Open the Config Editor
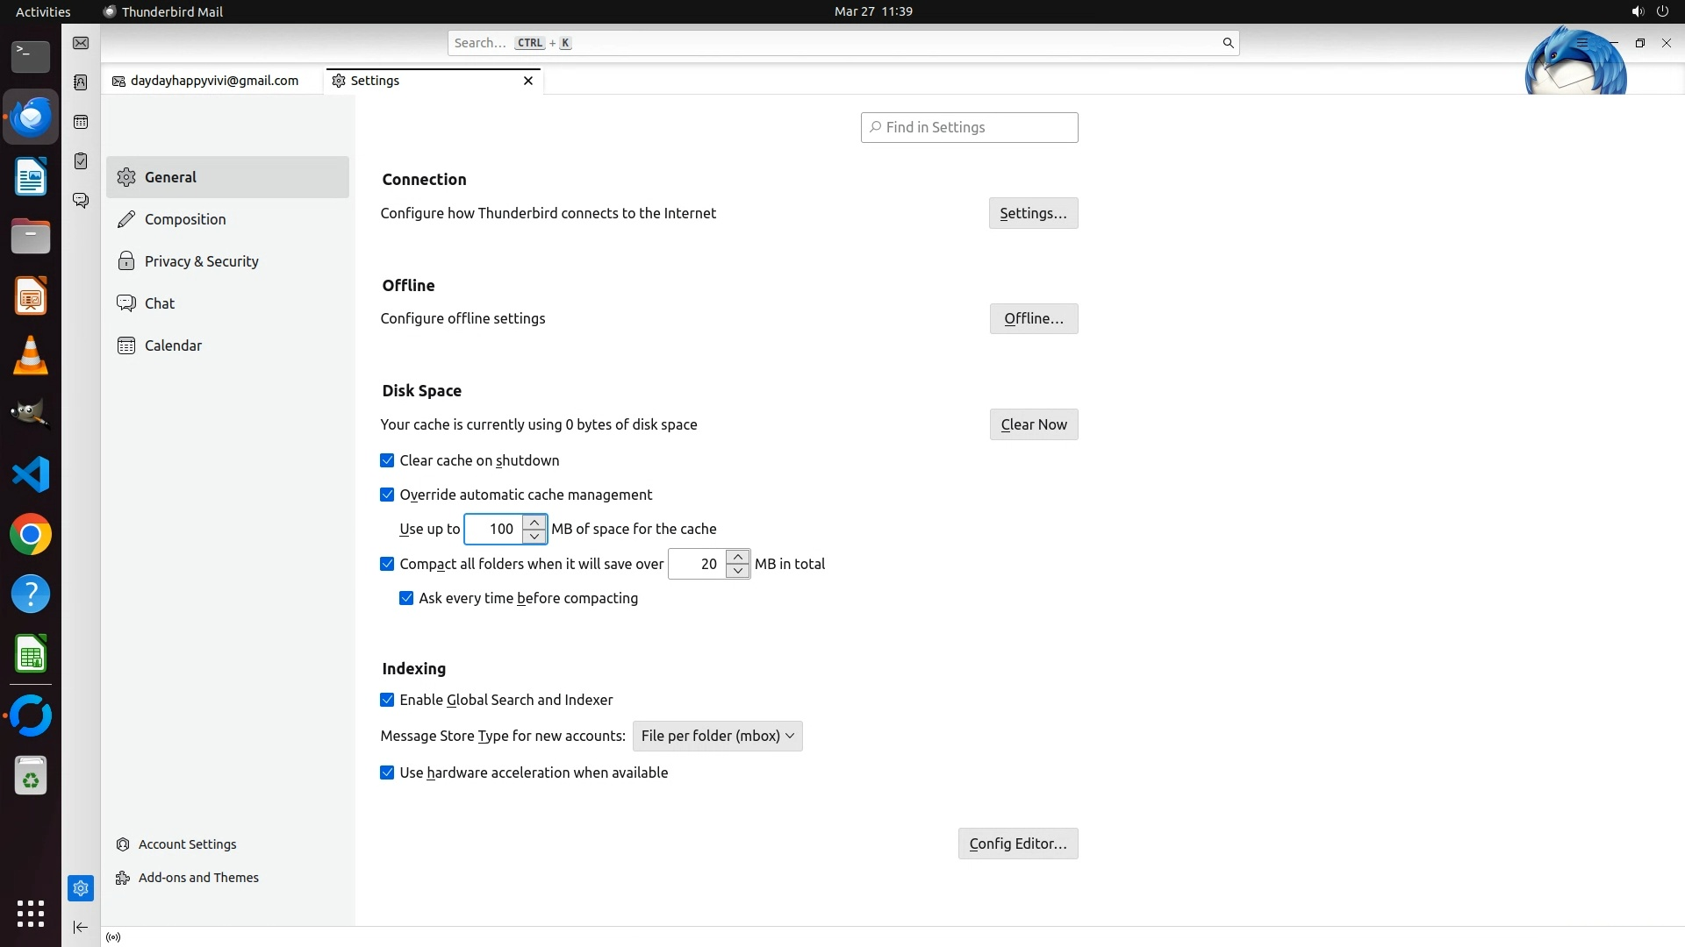This screenshot has height=947, width=1685. 1017,844
